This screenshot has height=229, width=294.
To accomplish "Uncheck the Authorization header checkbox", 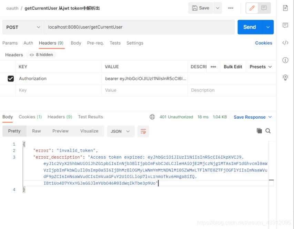I will point(11,79).
